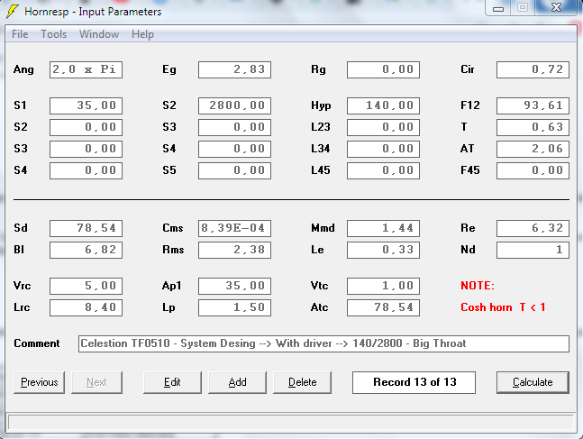
Task: Click the Nd field value 1
Action: (x=533, y=250)
